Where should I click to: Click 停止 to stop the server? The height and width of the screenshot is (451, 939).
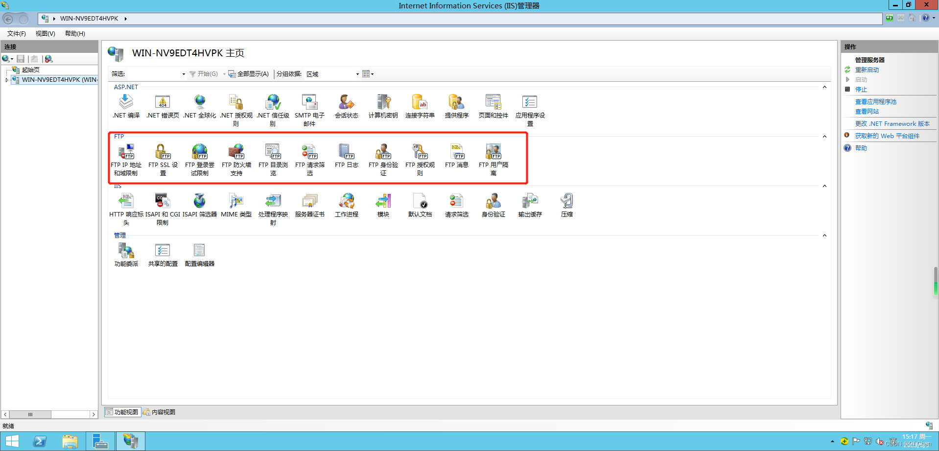tap(861, 90)
